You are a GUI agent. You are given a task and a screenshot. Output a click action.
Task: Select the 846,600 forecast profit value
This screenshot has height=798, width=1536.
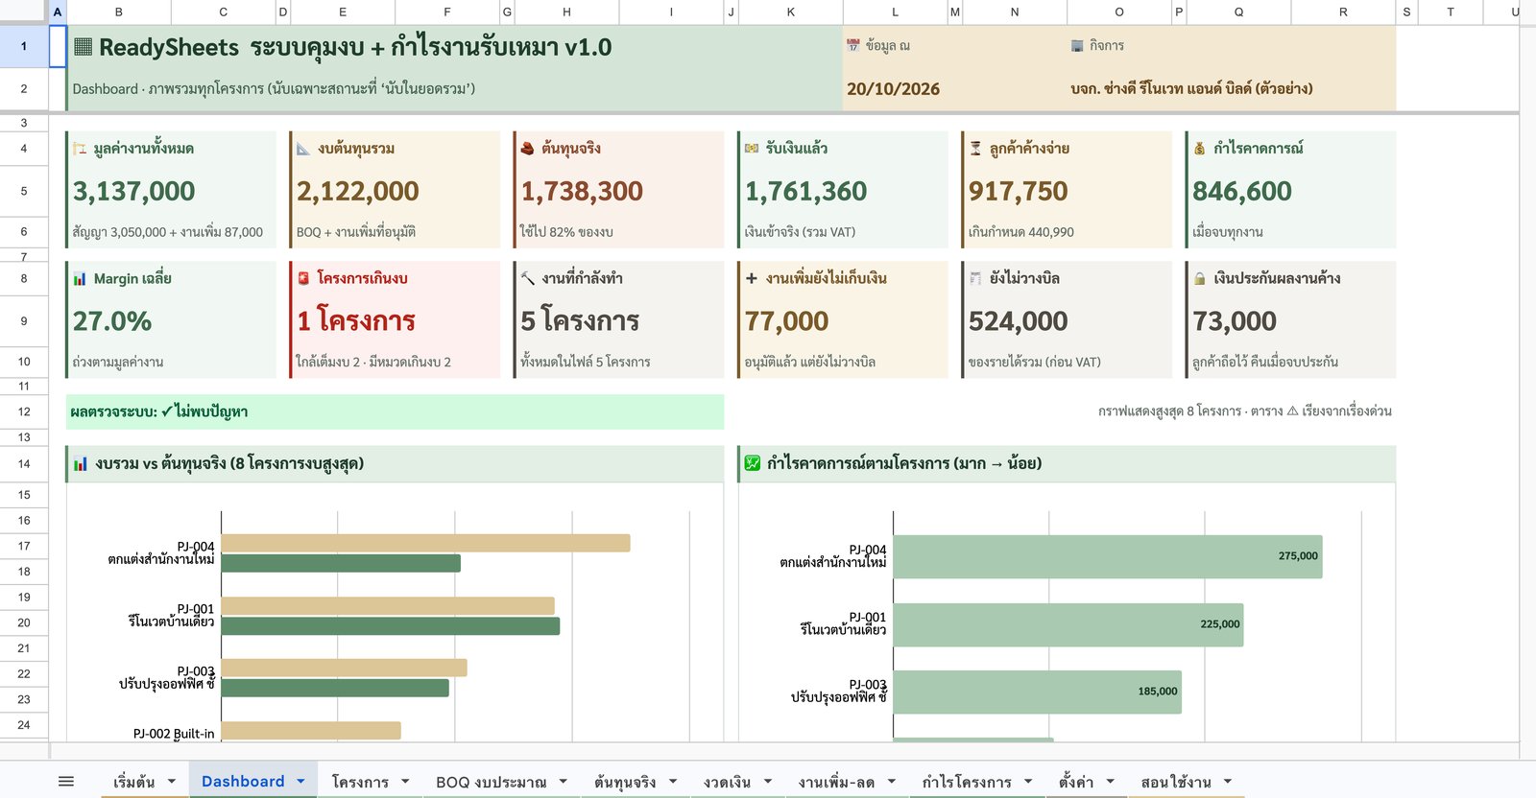point(1242,191)
